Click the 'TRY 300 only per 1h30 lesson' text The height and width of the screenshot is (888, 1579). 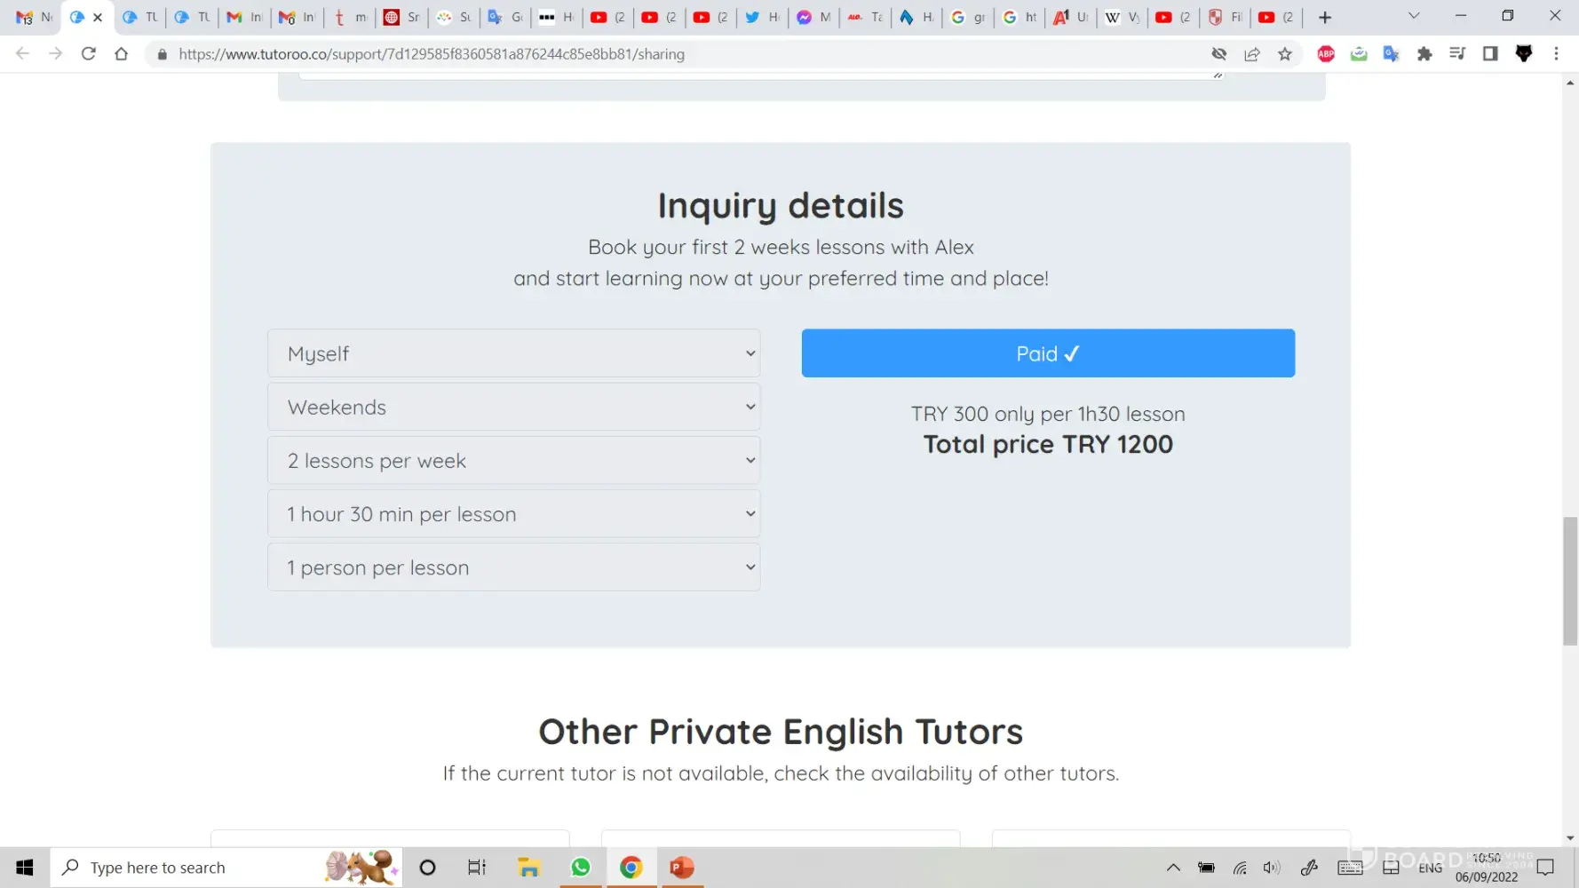click(x=1048, y=414)
